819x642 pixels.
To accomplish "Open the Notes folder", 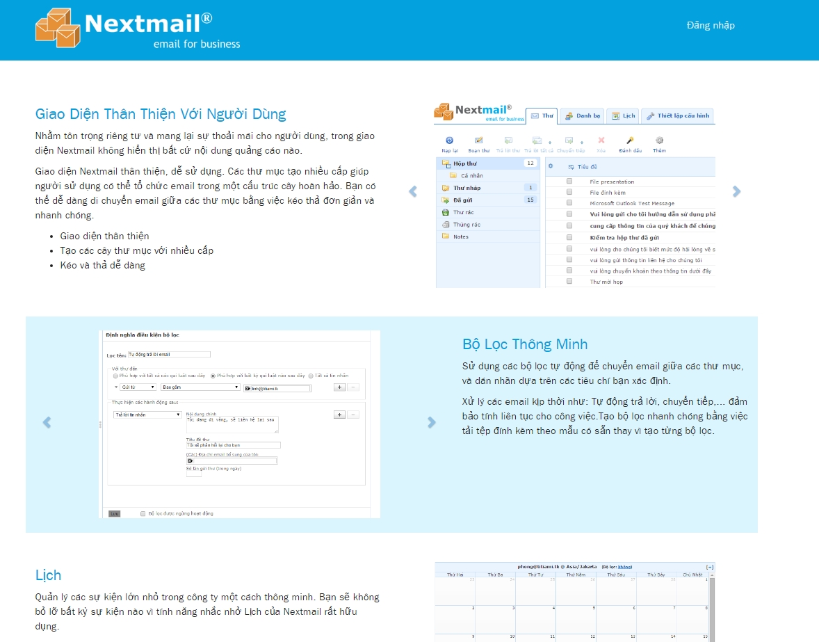I will pyautogui.click(x=488, y=236).
